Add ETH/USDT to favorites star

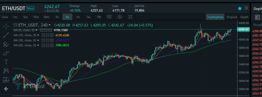coord(240,9)
